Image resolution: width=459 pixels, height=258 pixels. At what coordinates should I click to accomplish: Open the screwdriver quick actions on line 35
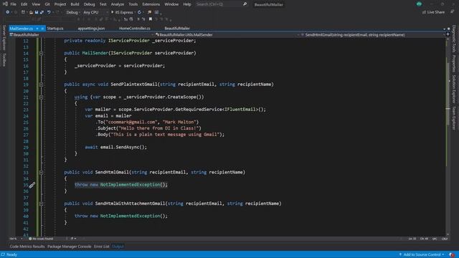point(32,185)
